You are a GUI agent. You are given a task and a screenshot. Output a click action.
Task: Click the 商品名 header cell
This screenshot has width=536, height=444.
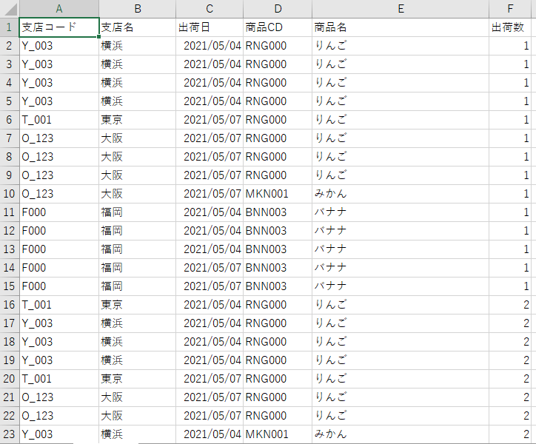(401, 27)
